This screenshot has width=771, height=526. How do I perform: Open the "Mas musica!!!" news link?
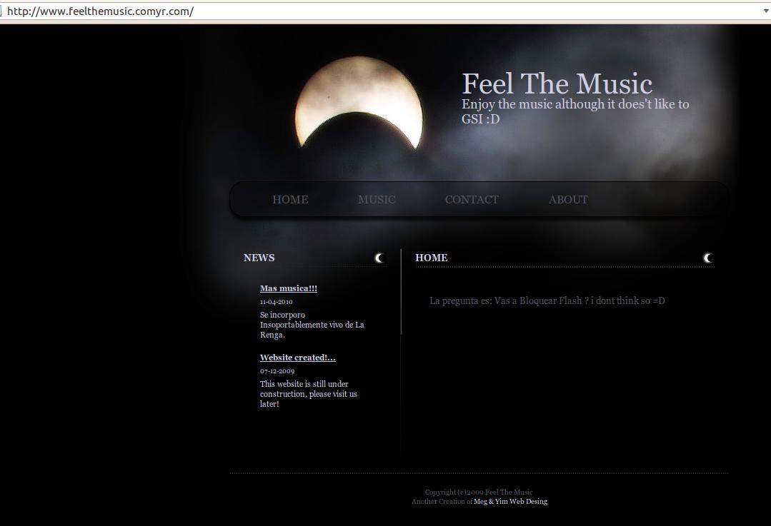[289, 288]
